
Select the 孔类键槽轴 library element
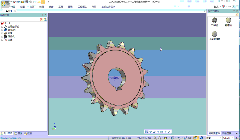click(x=215, y=36)
